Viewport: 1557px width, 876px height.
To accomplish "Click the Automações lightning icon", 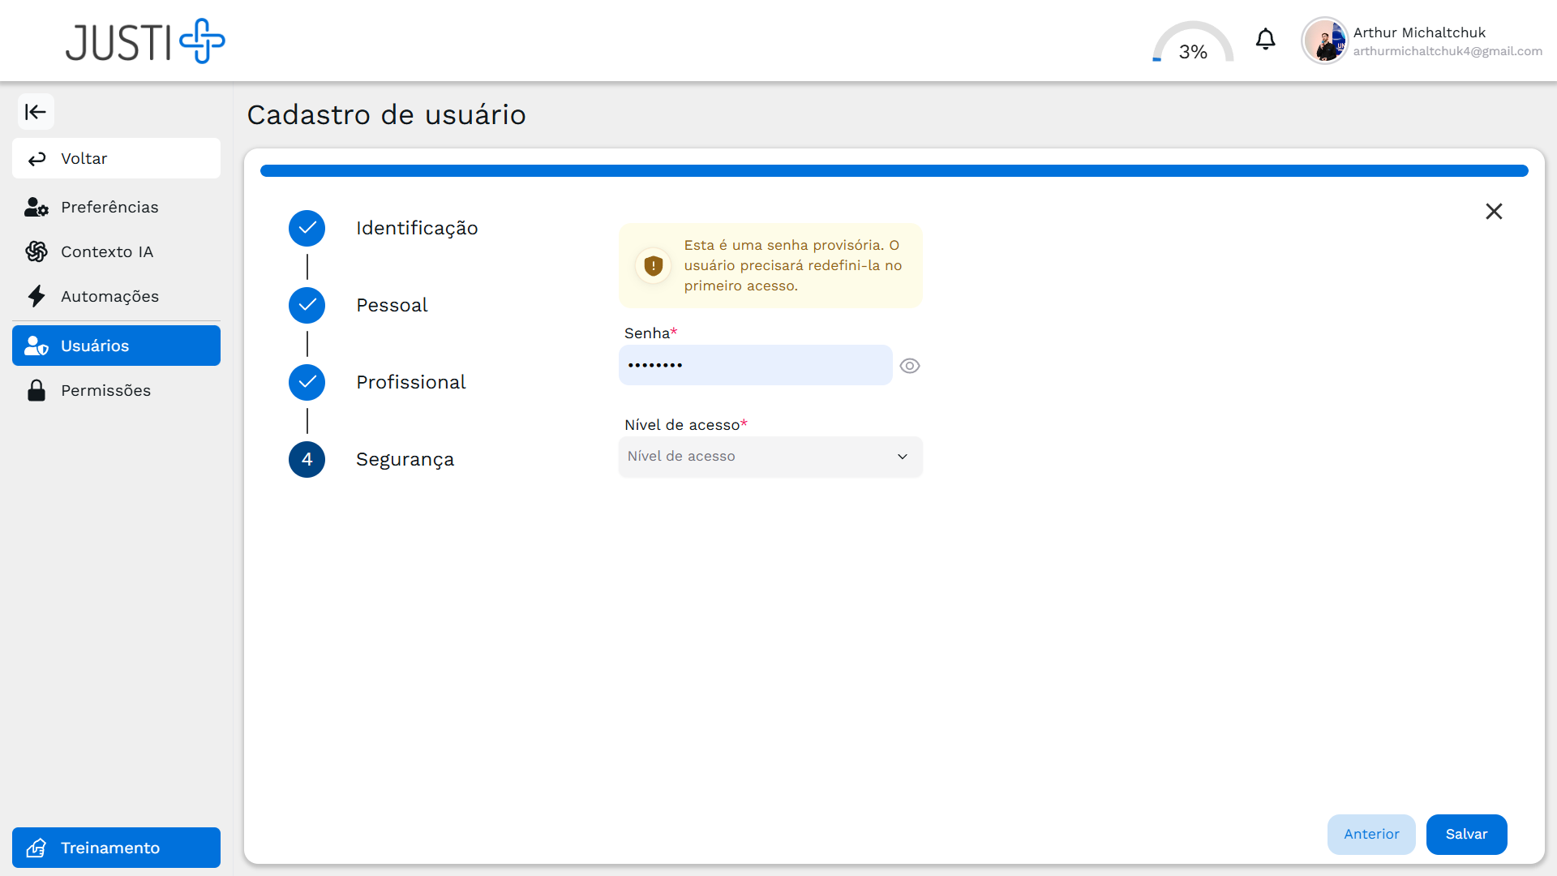I will pos(36,296).
